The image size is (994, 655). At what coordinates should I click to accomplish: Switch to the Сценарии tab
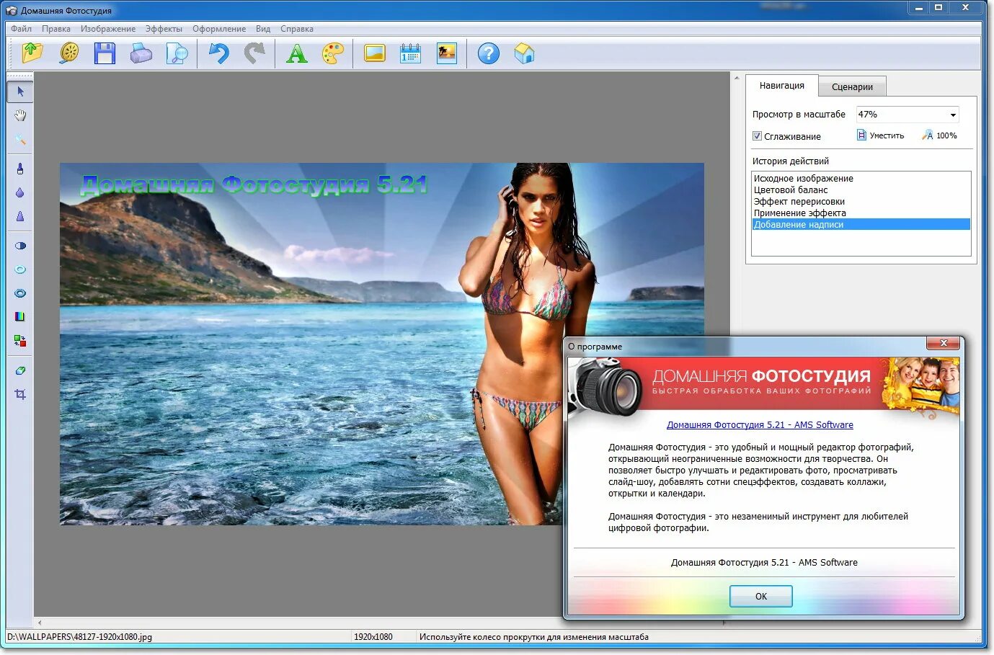click(x=852, y=86)
